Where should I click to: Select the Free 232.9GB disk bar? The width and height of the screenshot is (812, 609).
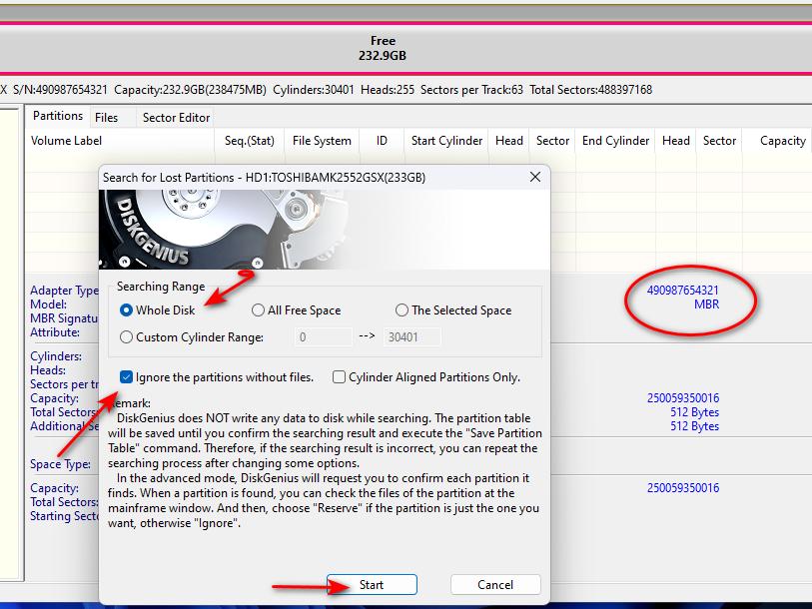(x=384, y=48)
